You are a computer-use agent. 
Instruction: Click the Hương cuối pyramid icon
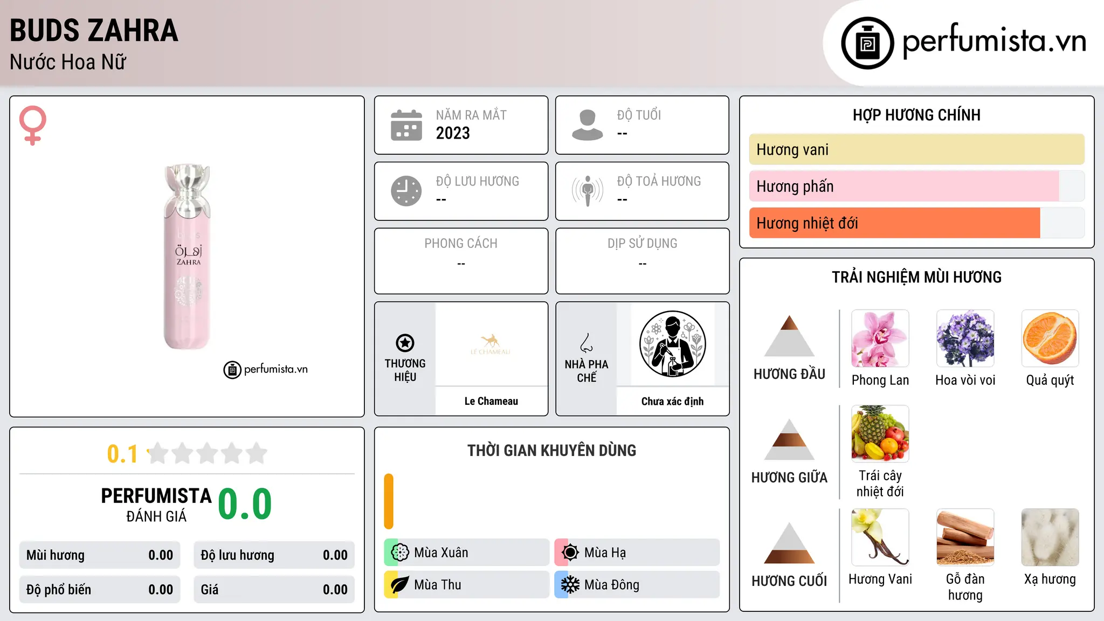[789, 543]
